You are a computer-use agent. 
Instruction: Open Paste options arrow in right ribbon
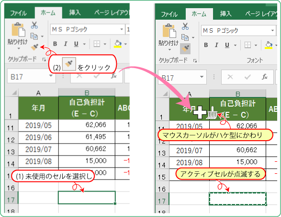170,49
